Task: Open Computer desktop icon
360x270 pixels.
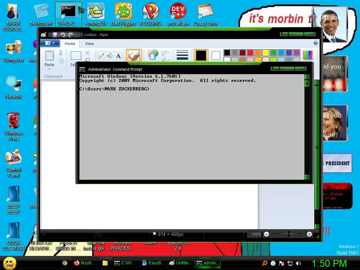Action: pos(14,51)
